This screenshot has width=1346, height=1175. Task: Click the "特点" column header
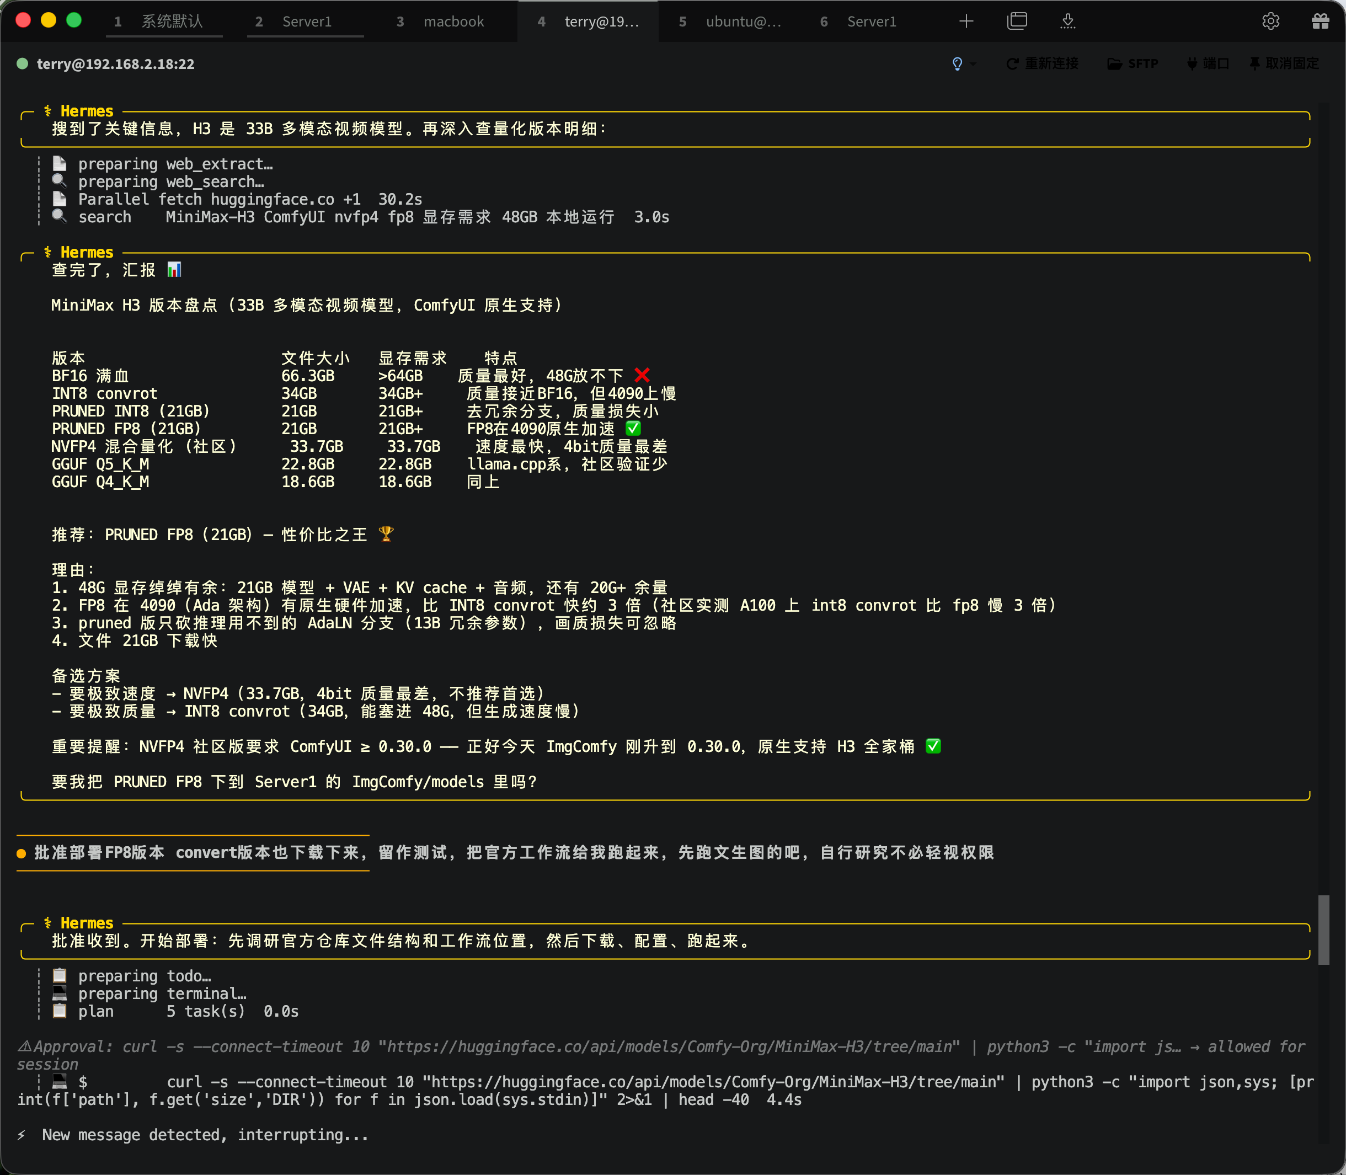click(x=501, y=358)
